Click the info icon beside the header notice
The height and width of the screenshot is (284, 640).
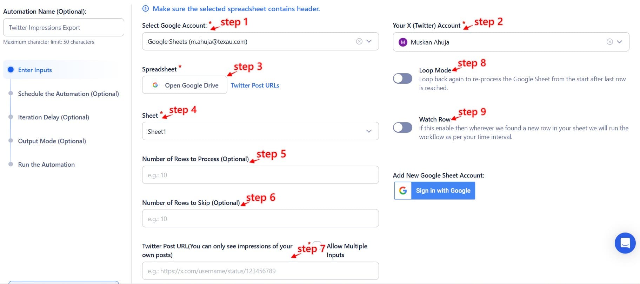point(145,9)
